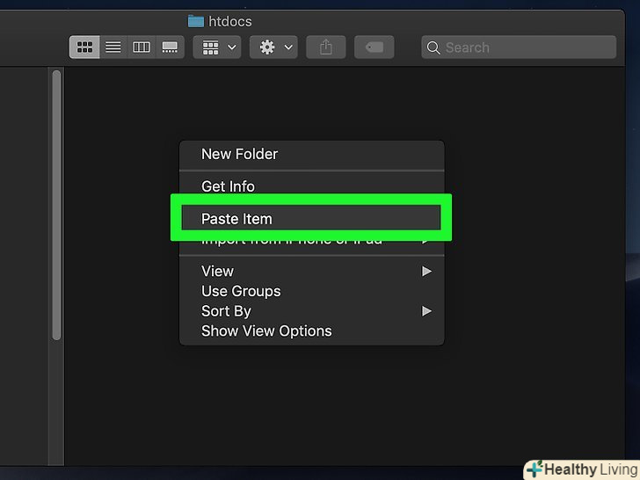Choose Show View Options
This screenshot has height=480, width=640.
(x=312, y=331)
